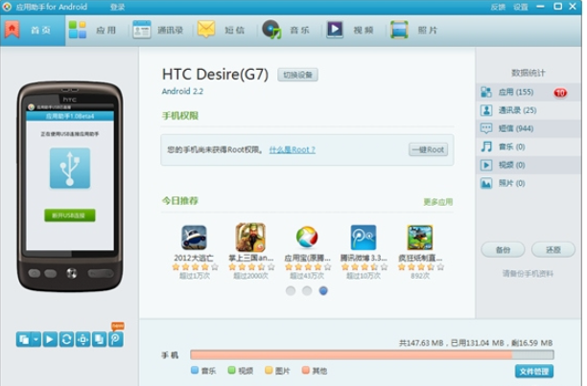Click the photo landscape icon in toolbar
The height and width of the screenshot is (386, 587).
click(399, 30)
